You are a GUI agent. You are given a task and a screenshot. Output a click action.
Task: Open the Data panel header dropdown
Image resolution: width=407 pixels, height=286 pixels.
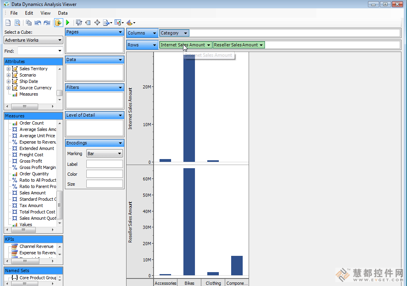[120, 60]
